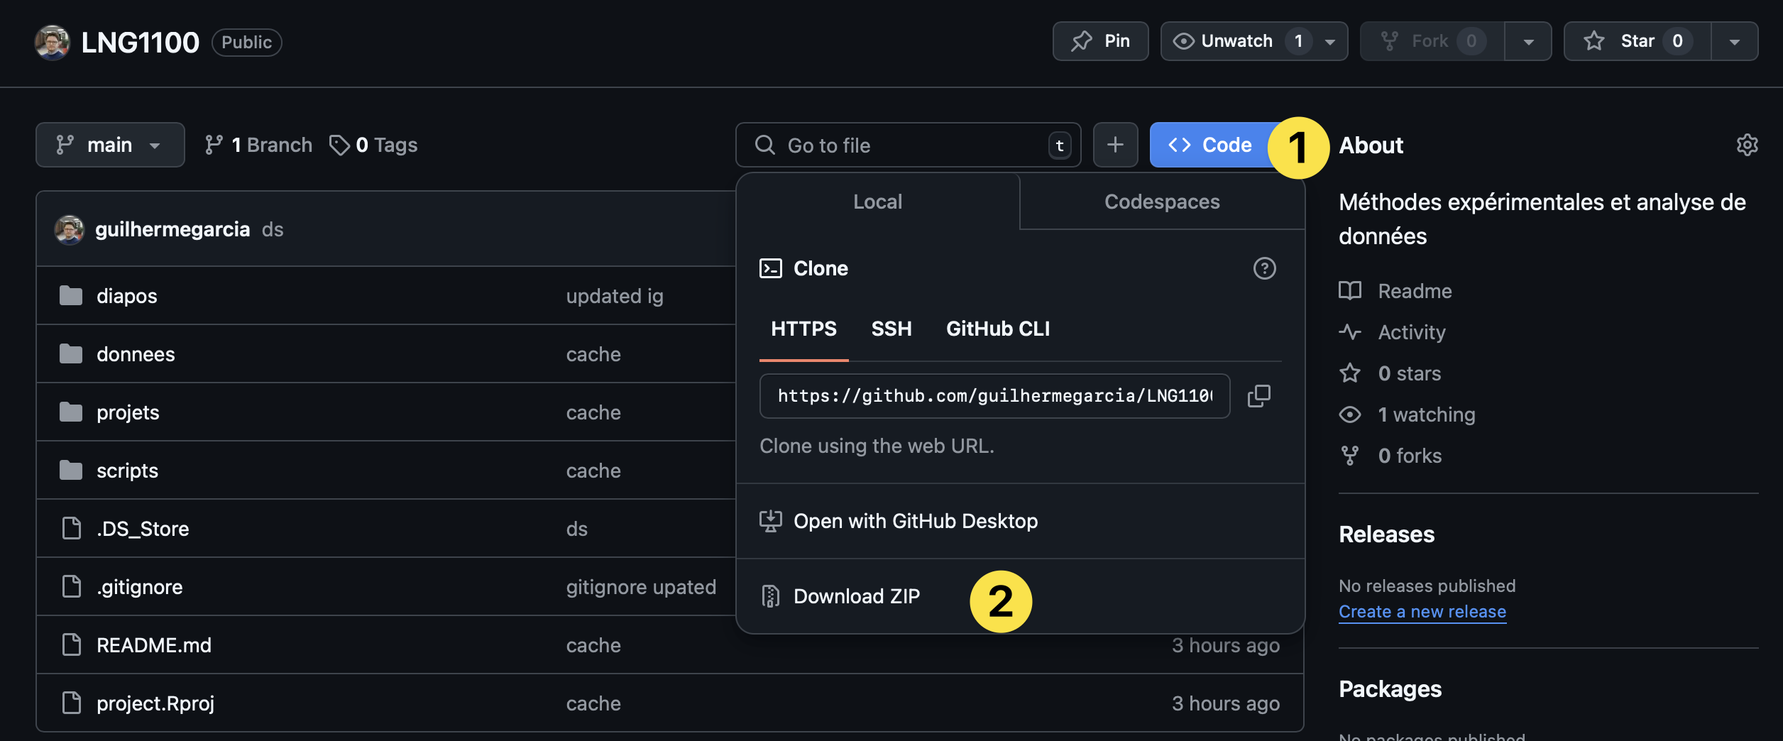This screenshot has height=741, width=1783.
Task: Switch to the Codespaces tab
Action: pos(1162,202)
